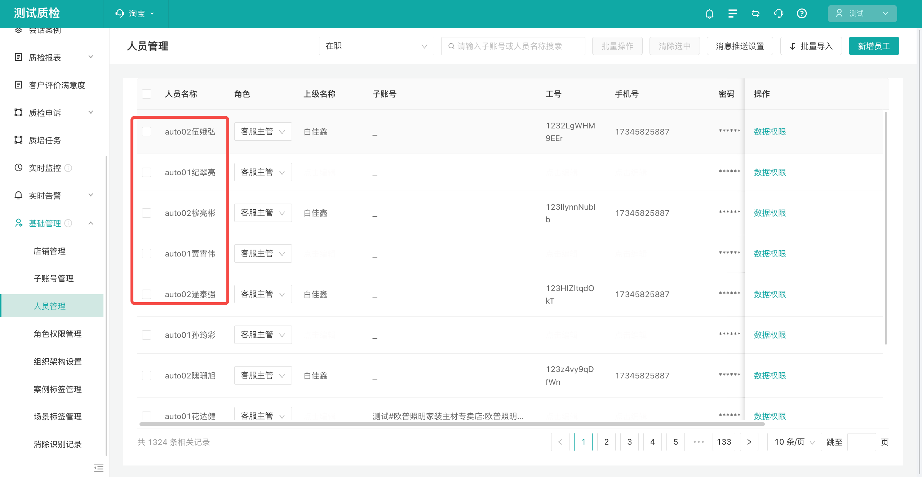Screen dimensions: 922x477
Task: Click 数据权限 link for auto01孙筠彩
Action: click(x=770, y=335)
